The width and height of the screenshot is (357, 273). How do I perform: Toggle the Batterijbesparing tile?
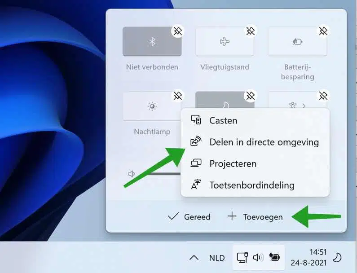coord(297,41)
